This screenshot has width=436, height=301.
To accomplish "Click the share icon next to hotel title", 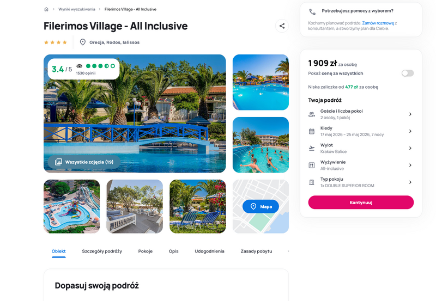I will (282, 26).
